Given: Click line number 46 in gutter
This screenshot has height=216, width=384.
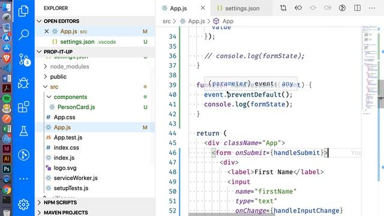Looking at the screenshot, I should pyautogui.click(x=172, y=152).
